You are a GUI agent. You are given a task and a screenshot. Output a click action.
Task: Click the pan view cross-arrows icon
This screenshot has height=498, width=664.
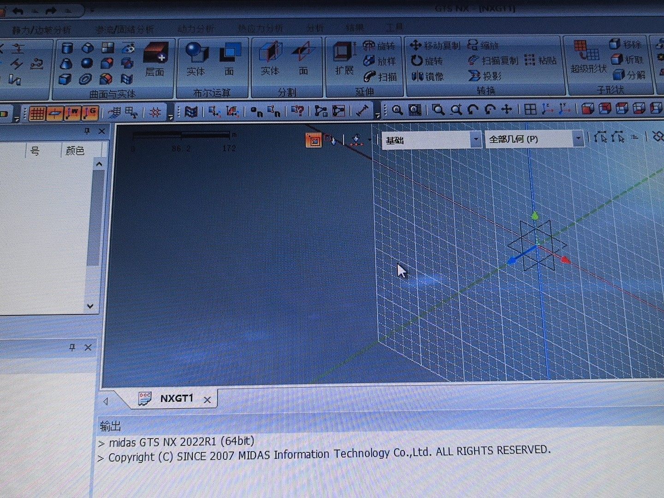[x=506, y=109]
